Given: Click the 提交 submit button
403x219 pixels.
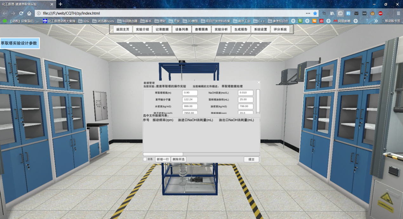Looking at the screenshot, I should (252, 159).
